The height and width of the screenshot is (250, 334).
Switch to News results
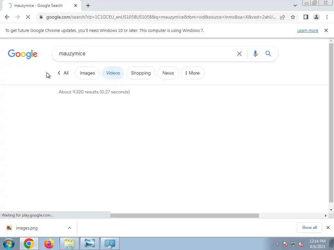(x=168, y=73)
